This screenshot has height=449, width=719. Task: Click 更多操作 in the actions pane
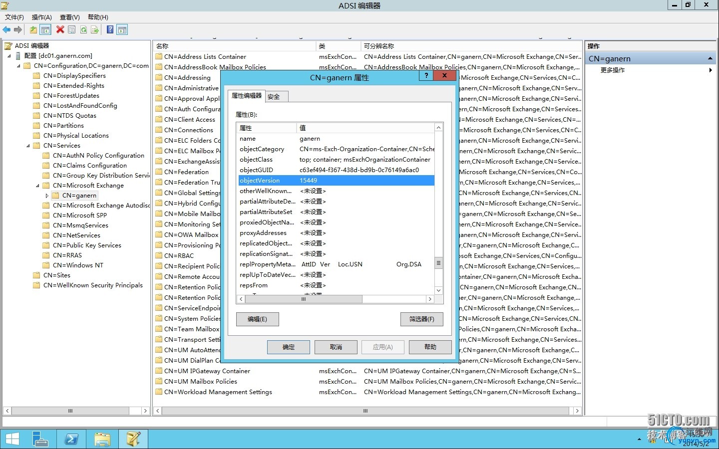(613, 70)
